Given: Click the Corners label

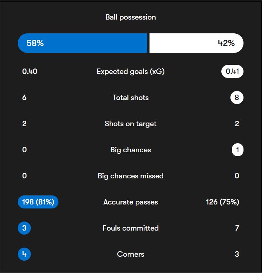Looking at the screenshot, I should tap(131, 254).
